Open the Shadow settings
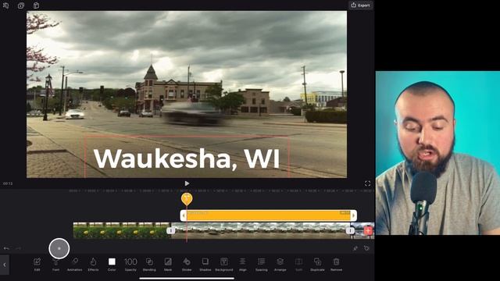The width and height of the screenshot is (500, 281). click(x=205, y=265)
